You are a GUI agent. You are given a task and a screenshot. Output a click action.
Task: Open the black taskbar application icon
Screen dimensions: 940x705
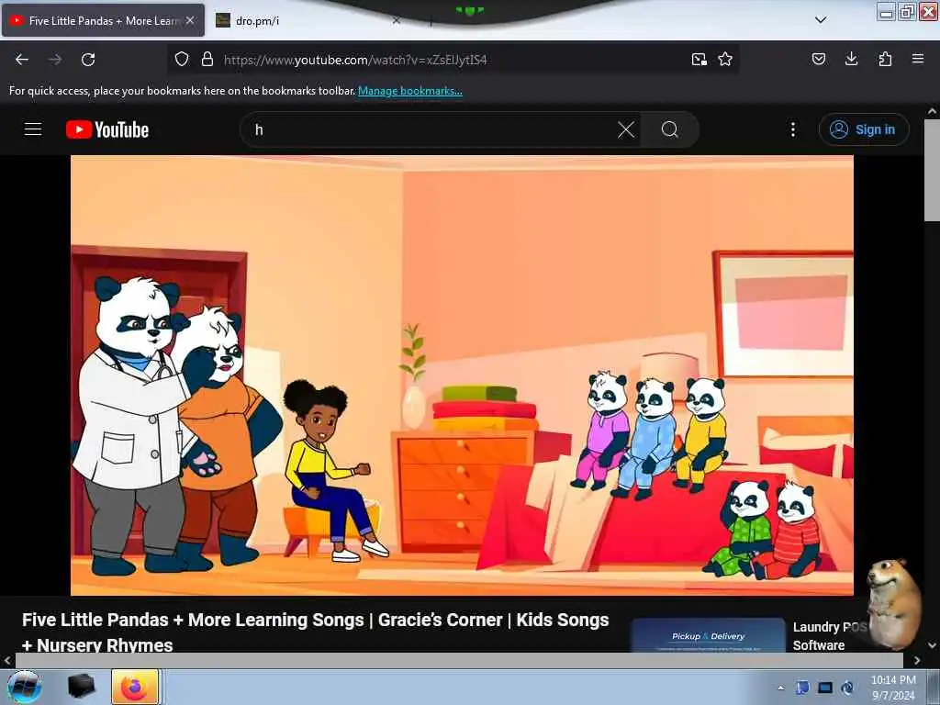pos(82,687)
